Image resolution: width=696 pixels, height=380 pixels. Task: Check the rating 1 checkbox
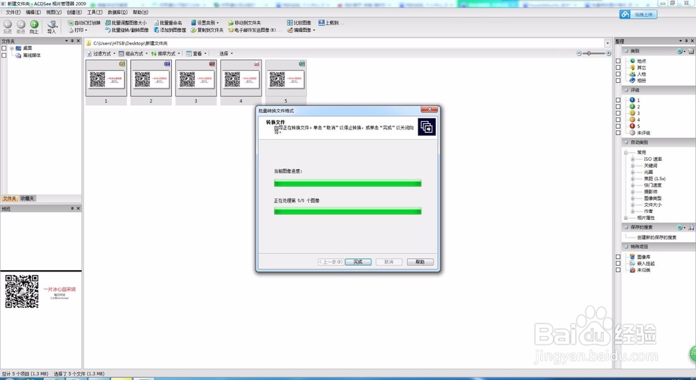[x=618, y=100]
